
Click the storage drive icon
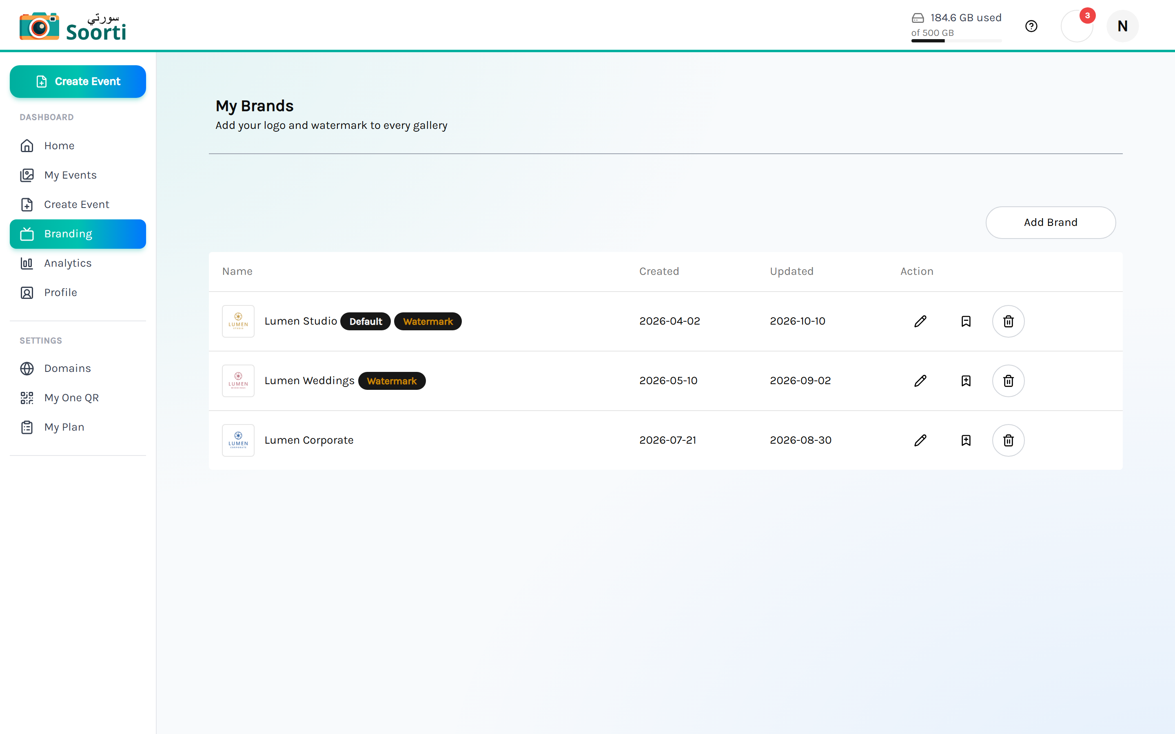[x=918, y=18]
